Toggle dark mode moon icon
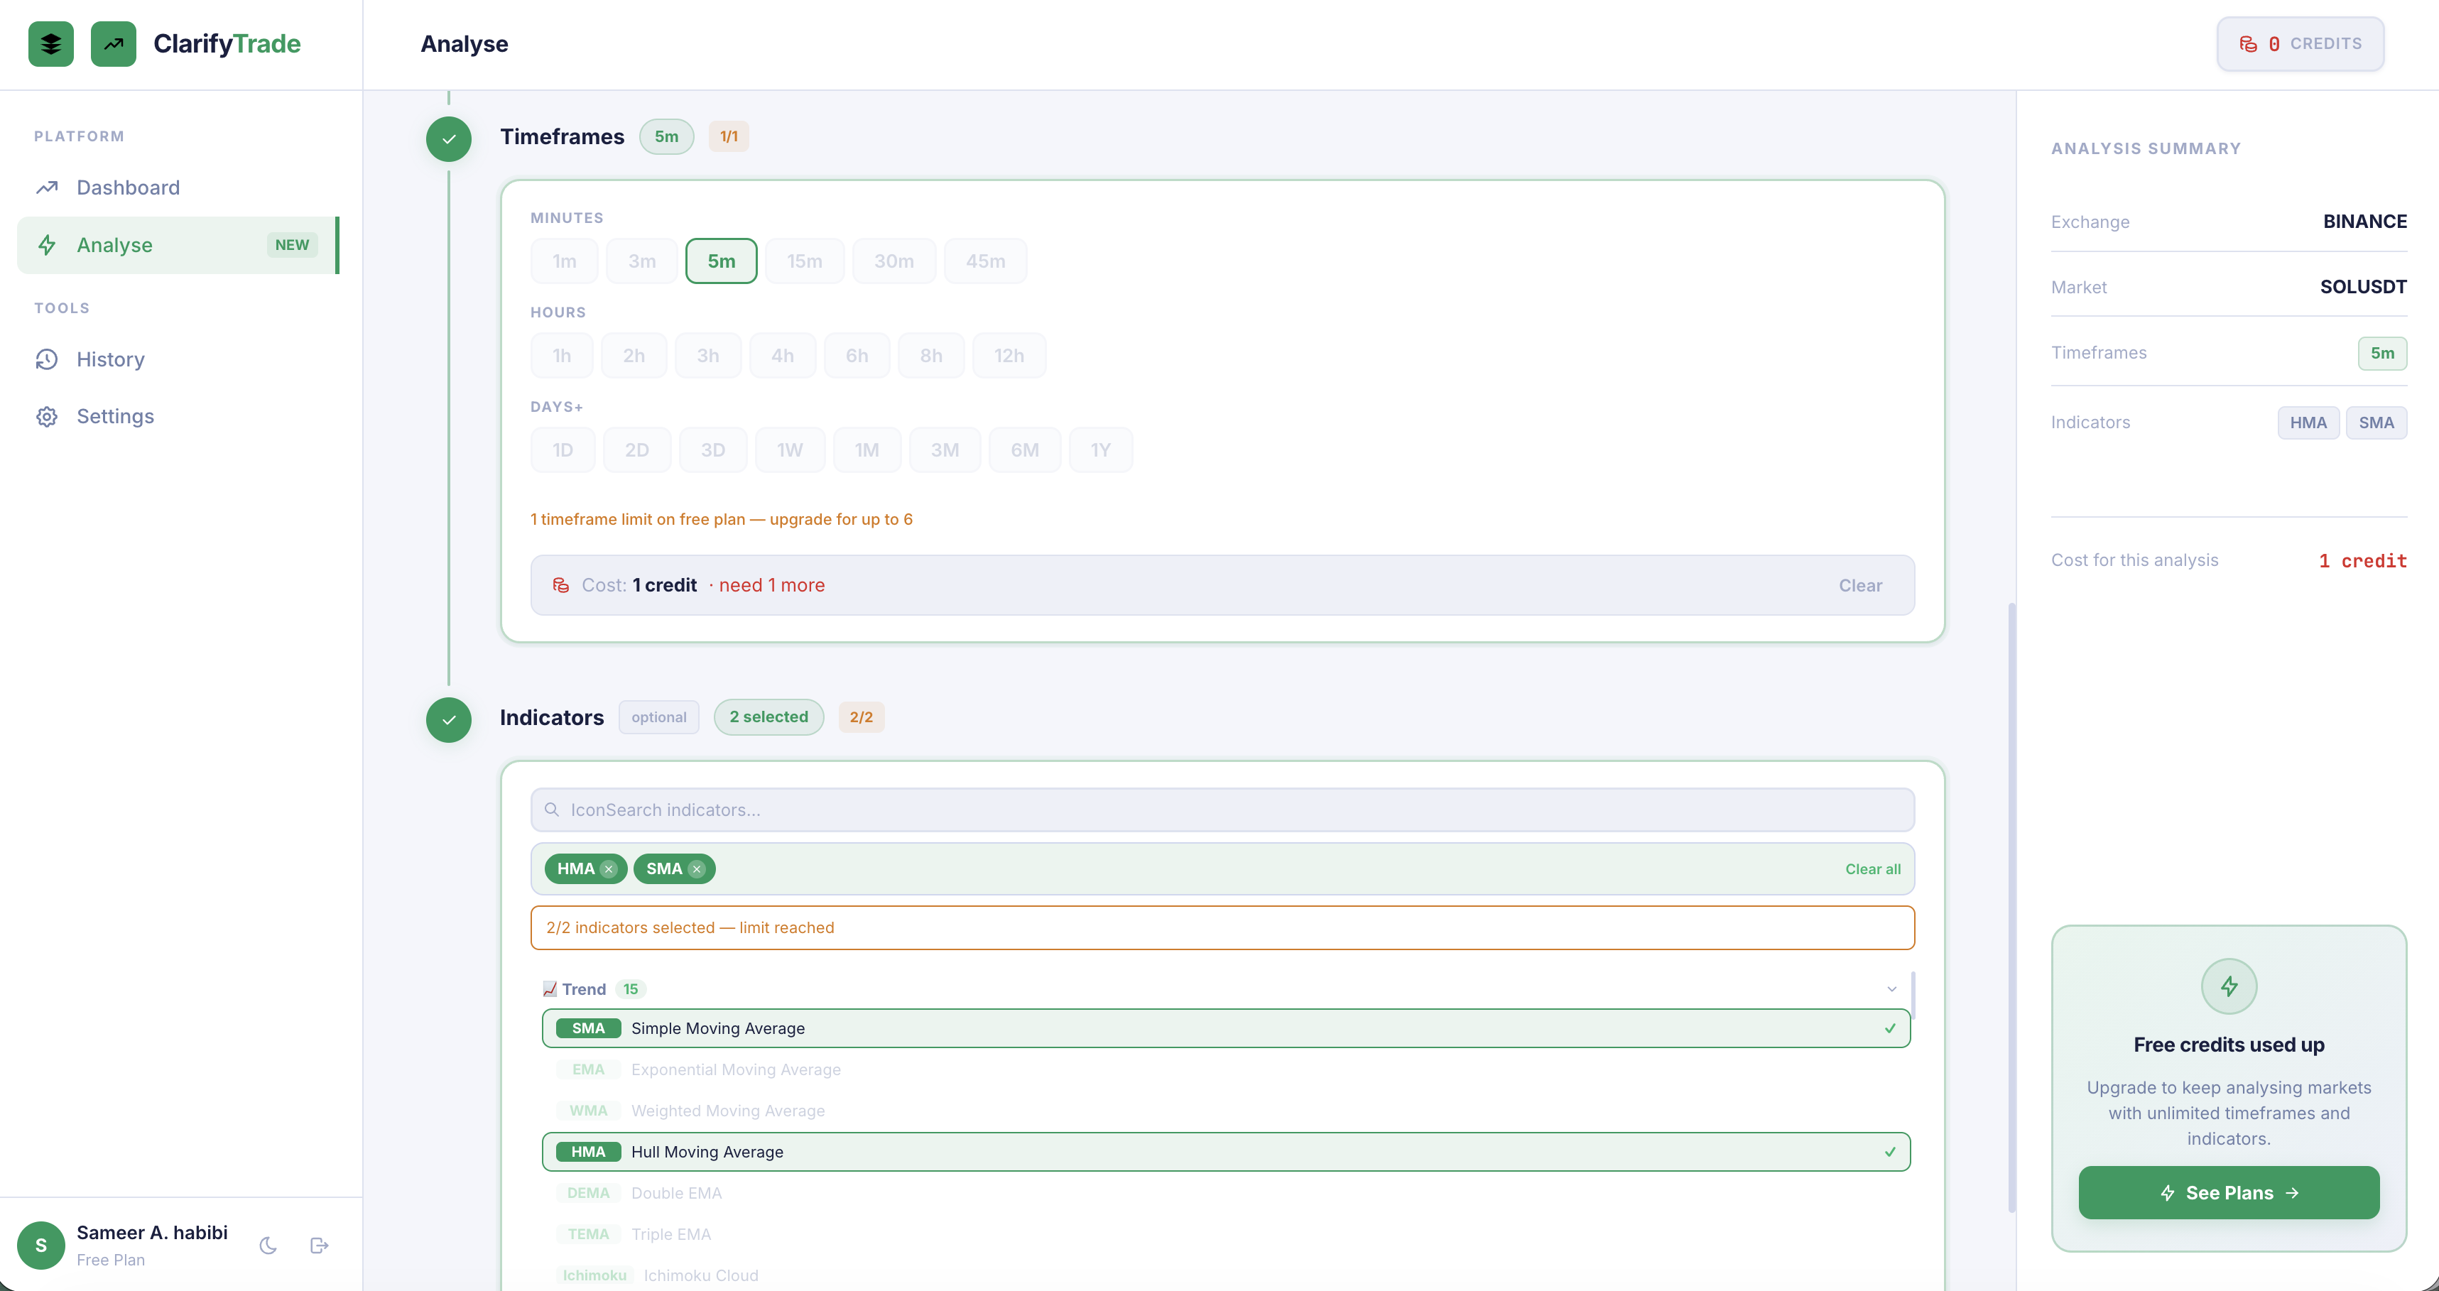This screenshot has height=1291, width=2439. 268,1246
